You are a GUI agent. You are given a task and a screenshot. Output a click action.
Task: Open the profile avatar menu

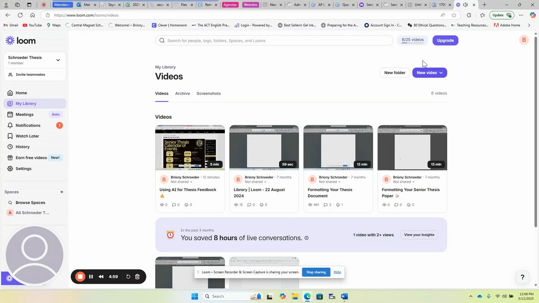coord(524,40)
